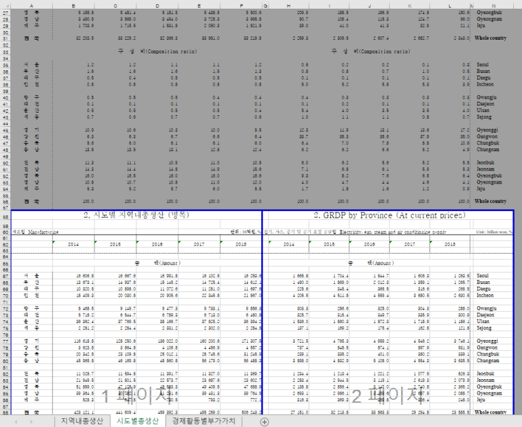
Task: Click the Amount heading over columns D-E
Action: tap(157, 263)
